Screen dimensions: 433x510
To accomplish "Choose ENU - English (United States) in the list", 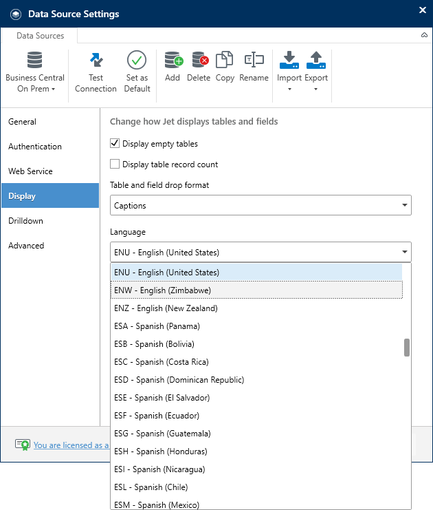I will [x=256, y=273].
